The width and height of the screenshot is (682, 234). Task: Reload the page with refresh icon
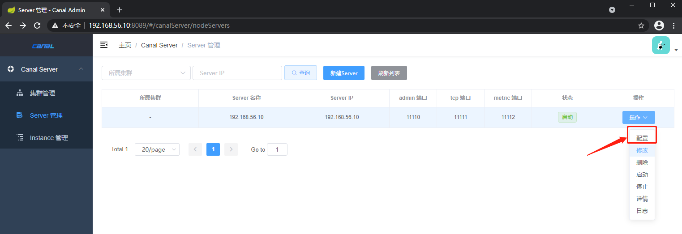click(x=37, y=26)
